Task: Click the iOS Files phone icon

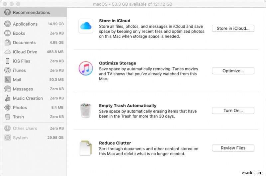Action: [7, 61]
